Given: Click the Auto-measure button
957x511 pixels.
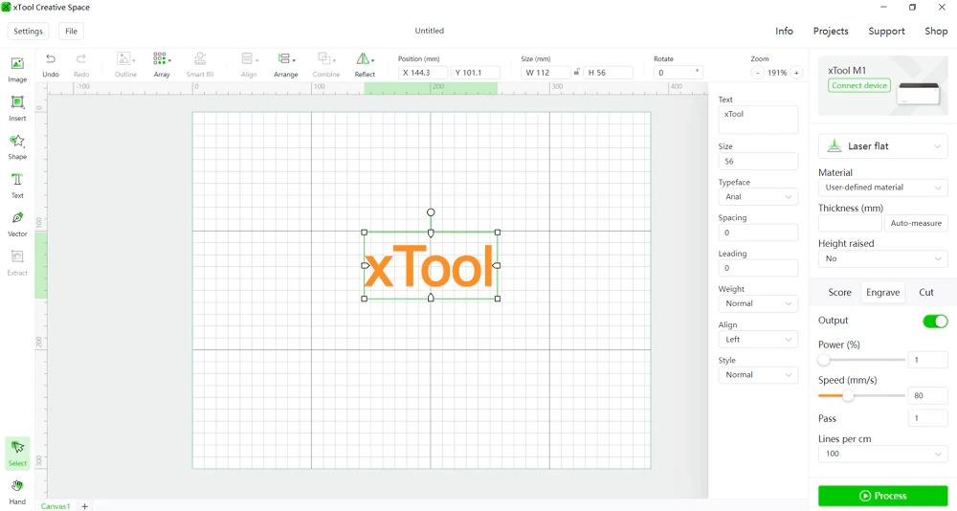Looking at the screenshot, I should [x=916, y=224].
